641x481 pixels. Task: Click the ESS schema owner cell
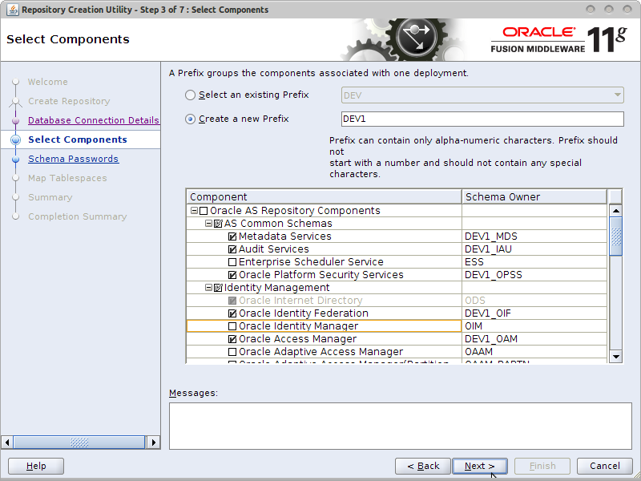click(534, 262)
